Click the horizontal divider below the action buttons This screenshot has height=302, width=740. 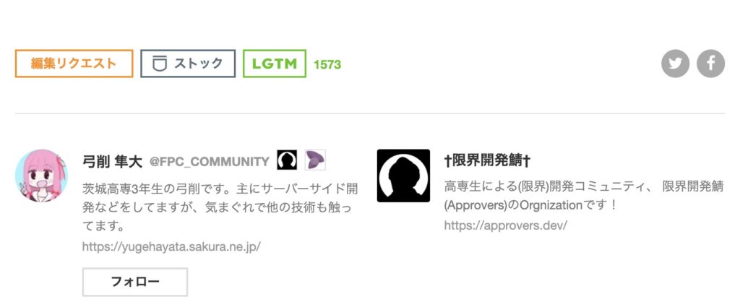pos(370,113)
